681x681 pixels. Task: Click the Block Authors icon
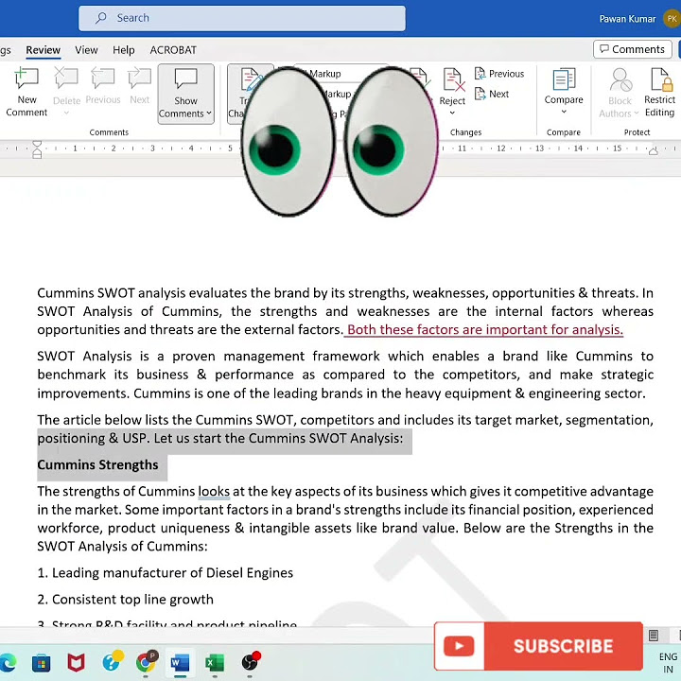click(620, 79)
